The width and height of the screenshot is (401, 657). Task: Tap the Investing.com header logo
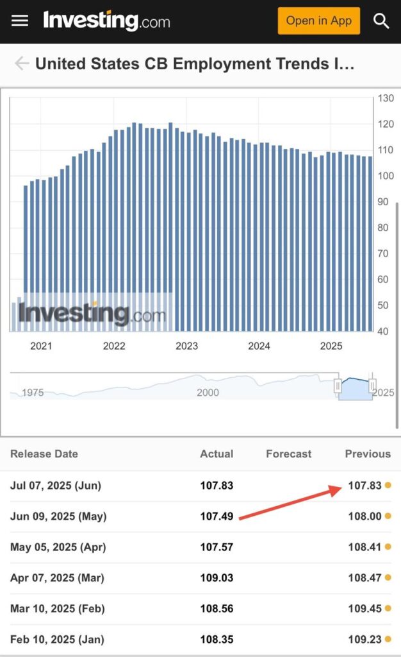[x=106, y=21]
